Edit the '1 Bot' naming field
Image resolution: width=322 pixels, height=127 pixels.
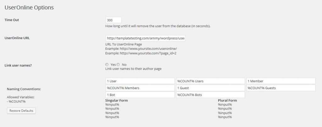140,94
